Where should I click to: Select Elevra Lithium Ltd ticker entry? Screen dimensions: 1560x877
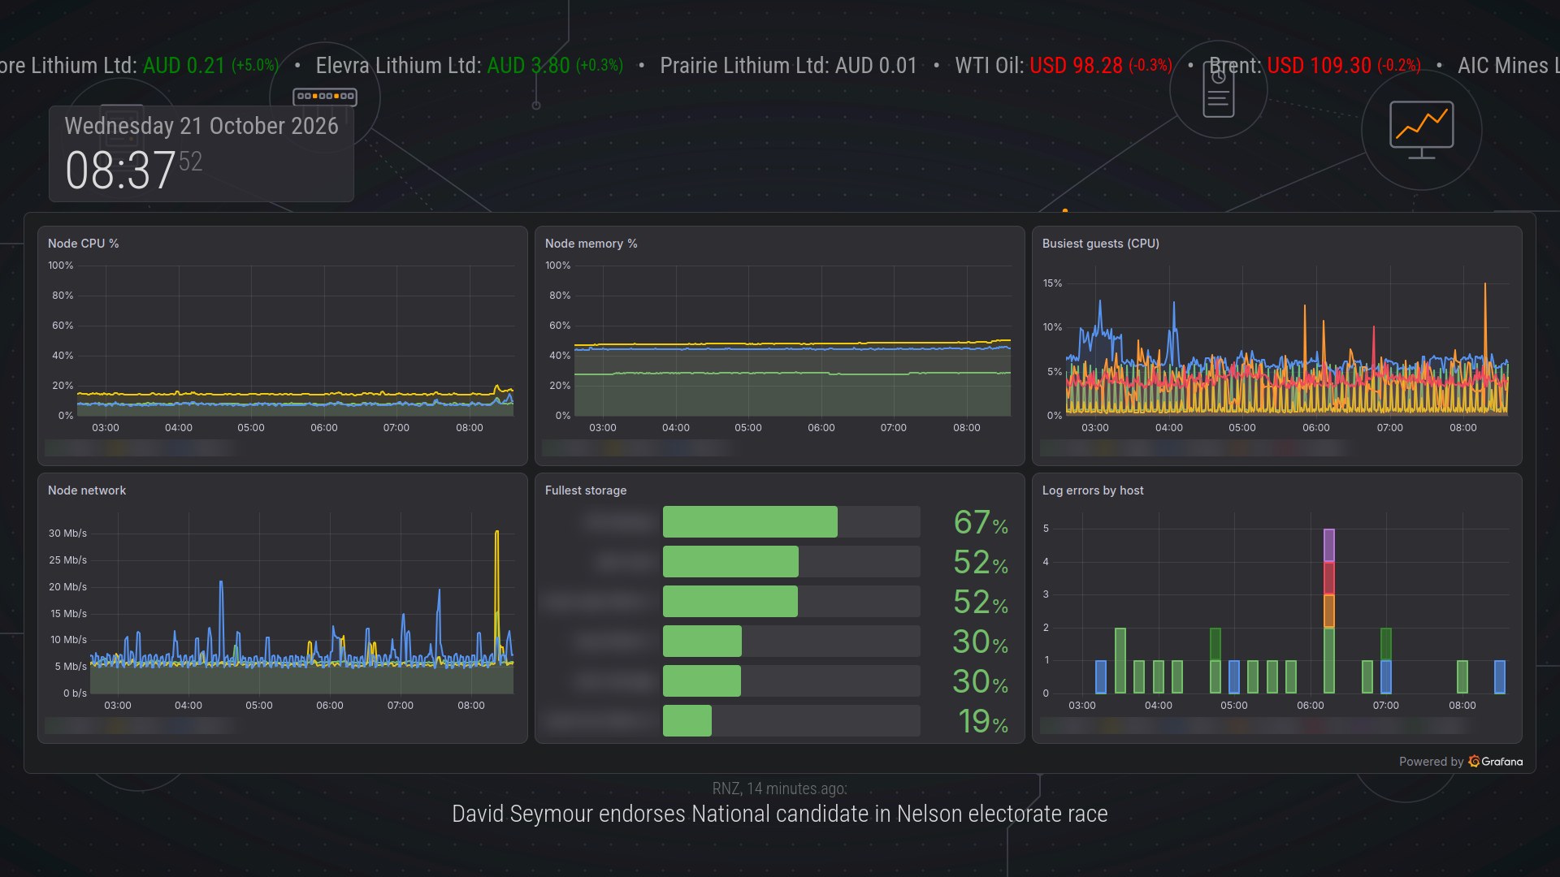470,66
